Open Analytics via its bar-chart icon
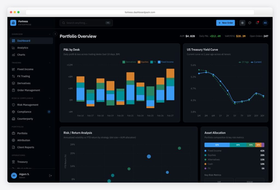The width and height of the screenshot is (280, 190). point(13,48)
